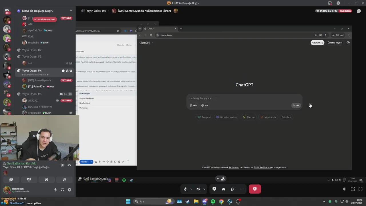Open Windows Start menu
The image size is (366, 206).
(x=128, y=201)
